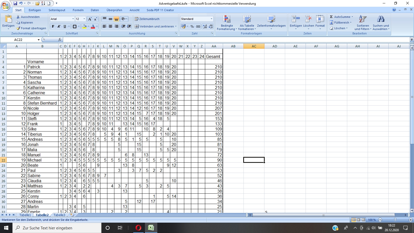Decrease cell indent

123,26
